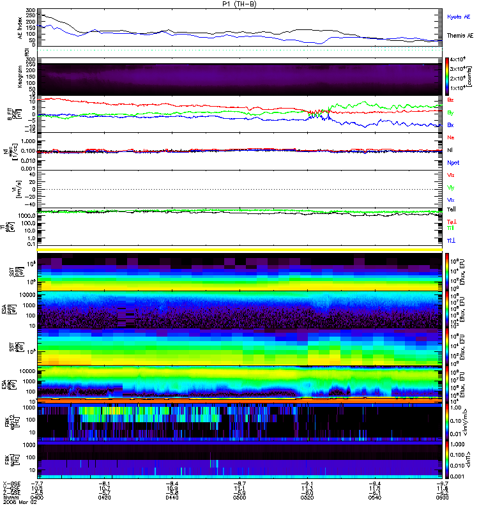Click the black Ni density legend label
This screenshot has height=511, width=479.
[450, 150]
